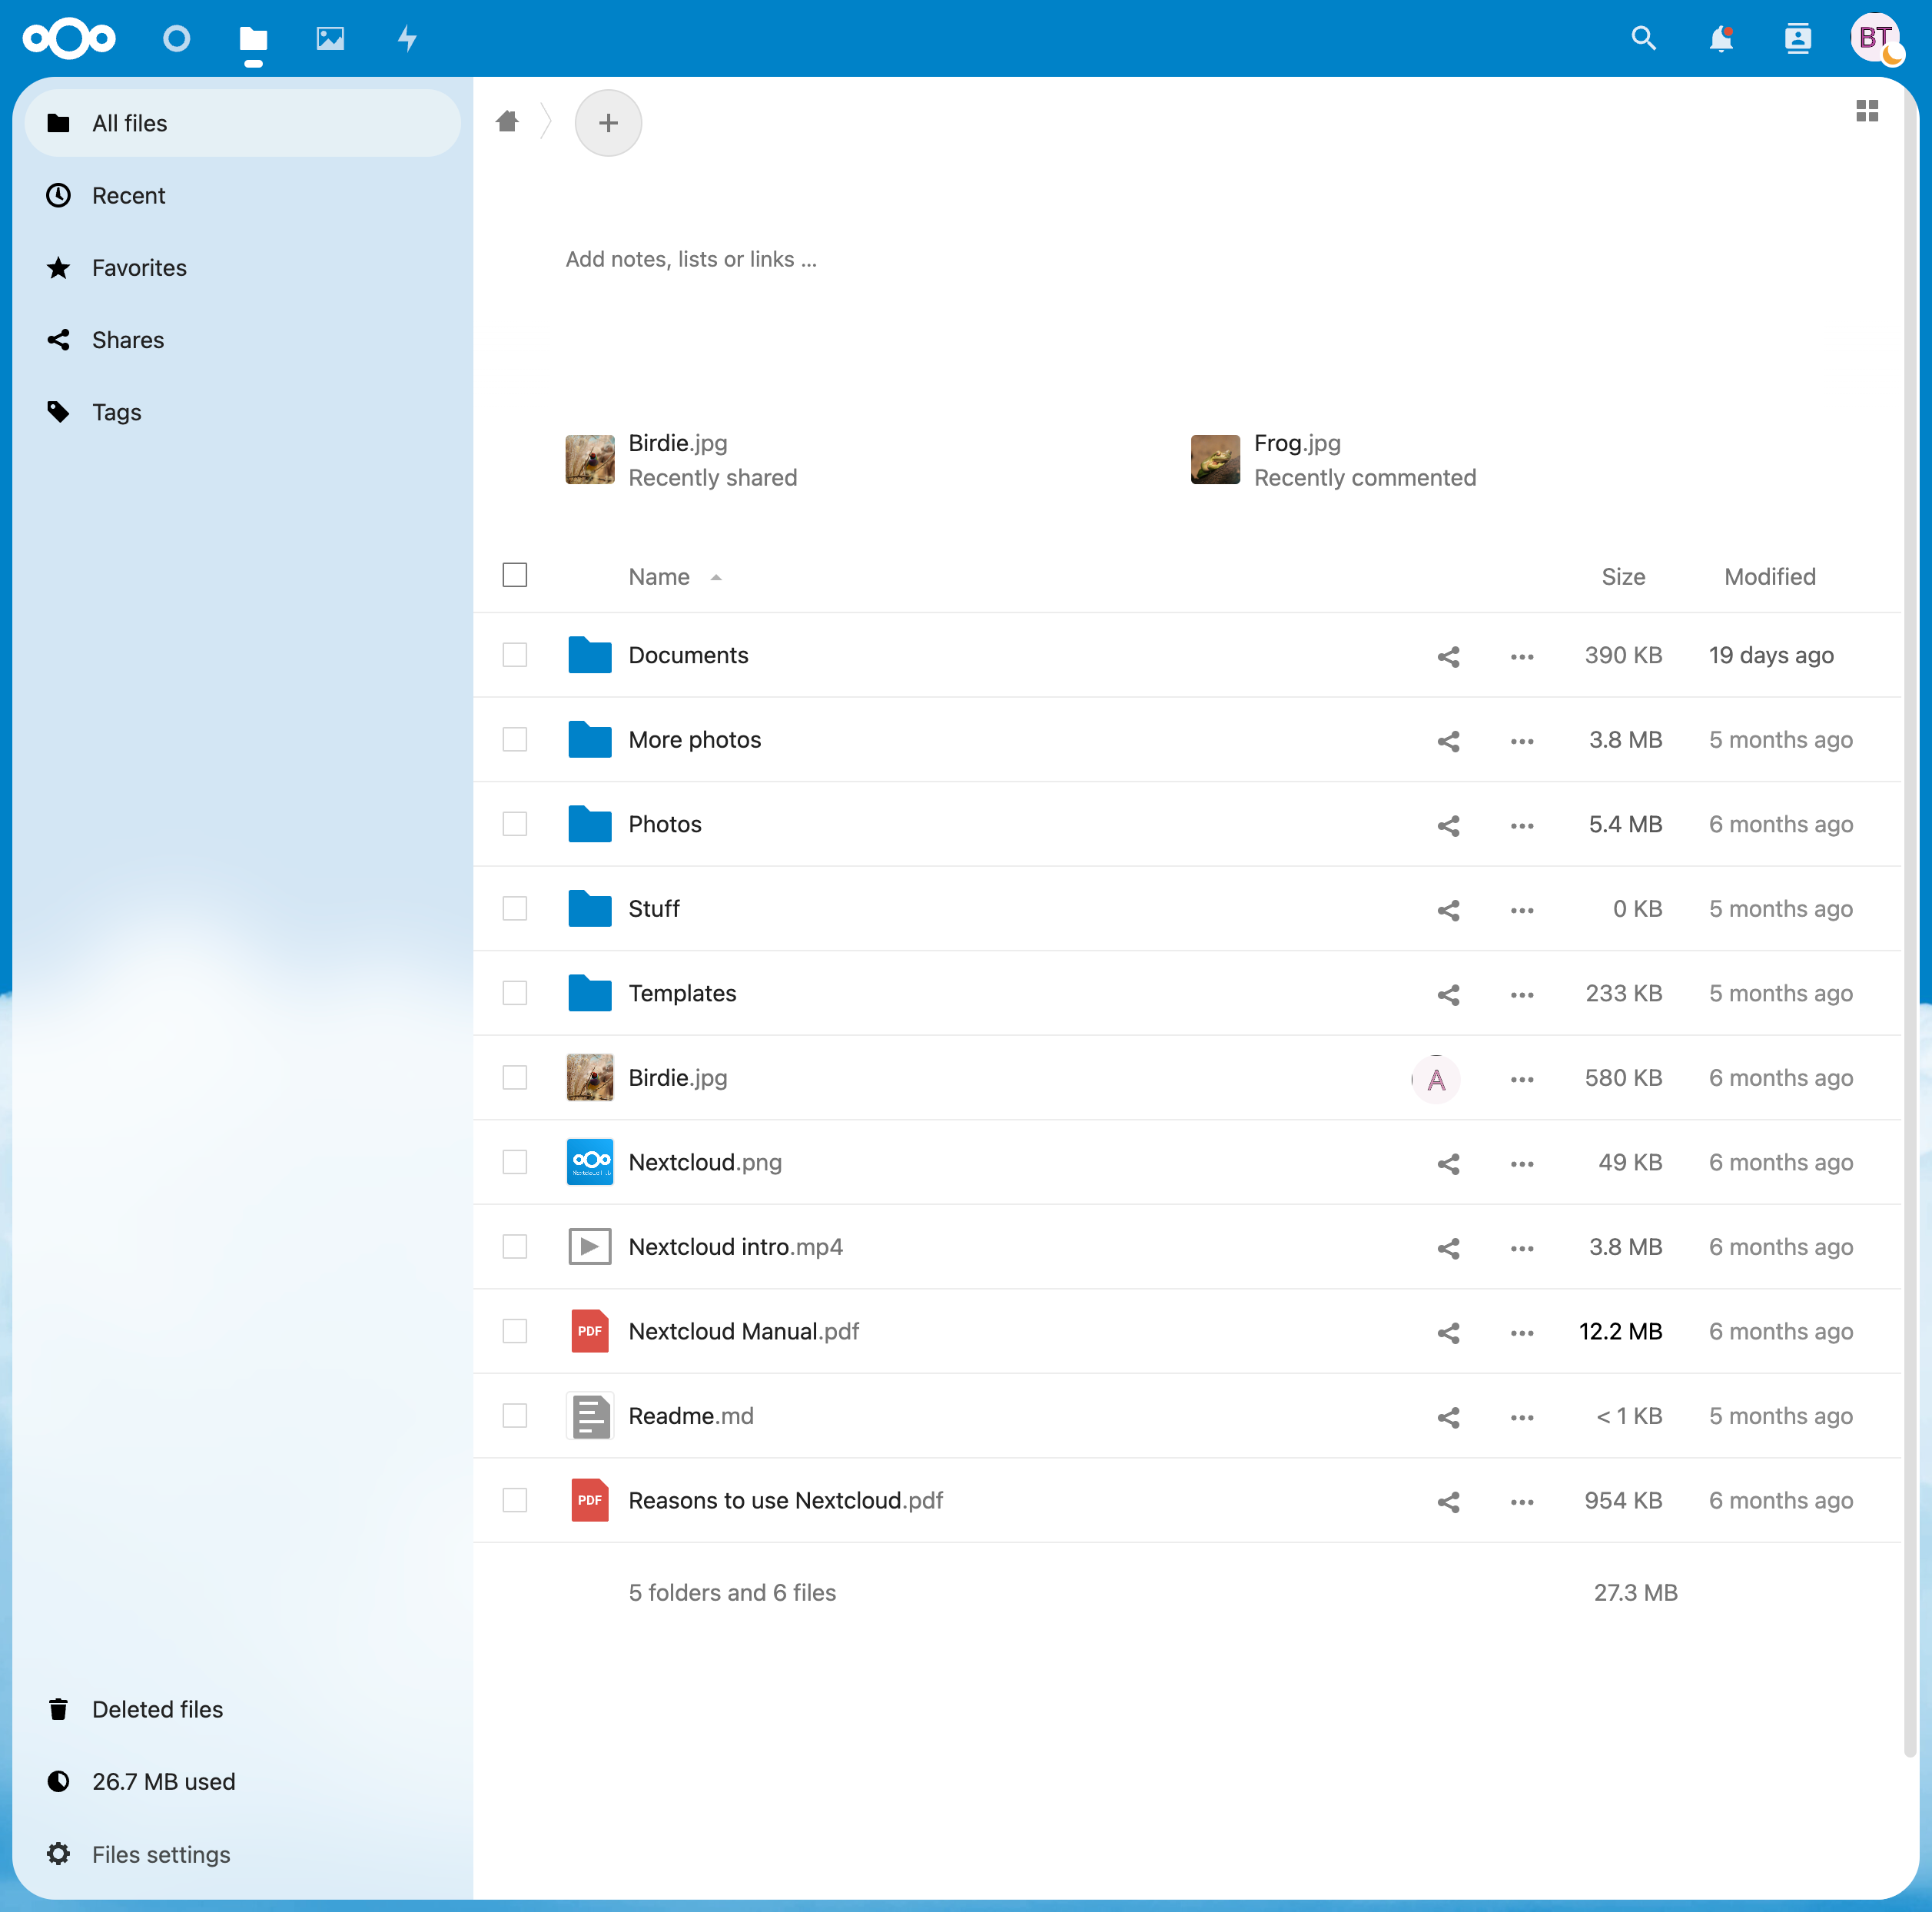This screenshot has height=1912, width=1932.
Task: Open the Activity app via lightning icon
Action: (x=407, y=38)
